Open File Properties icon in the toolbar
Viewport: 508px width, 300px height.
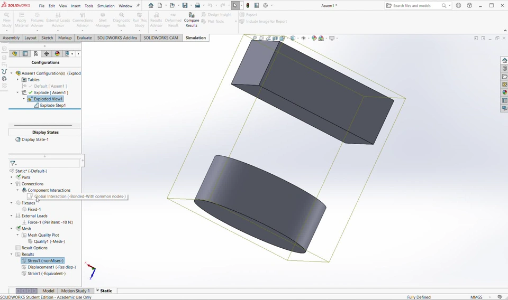(x=257, y=5)
